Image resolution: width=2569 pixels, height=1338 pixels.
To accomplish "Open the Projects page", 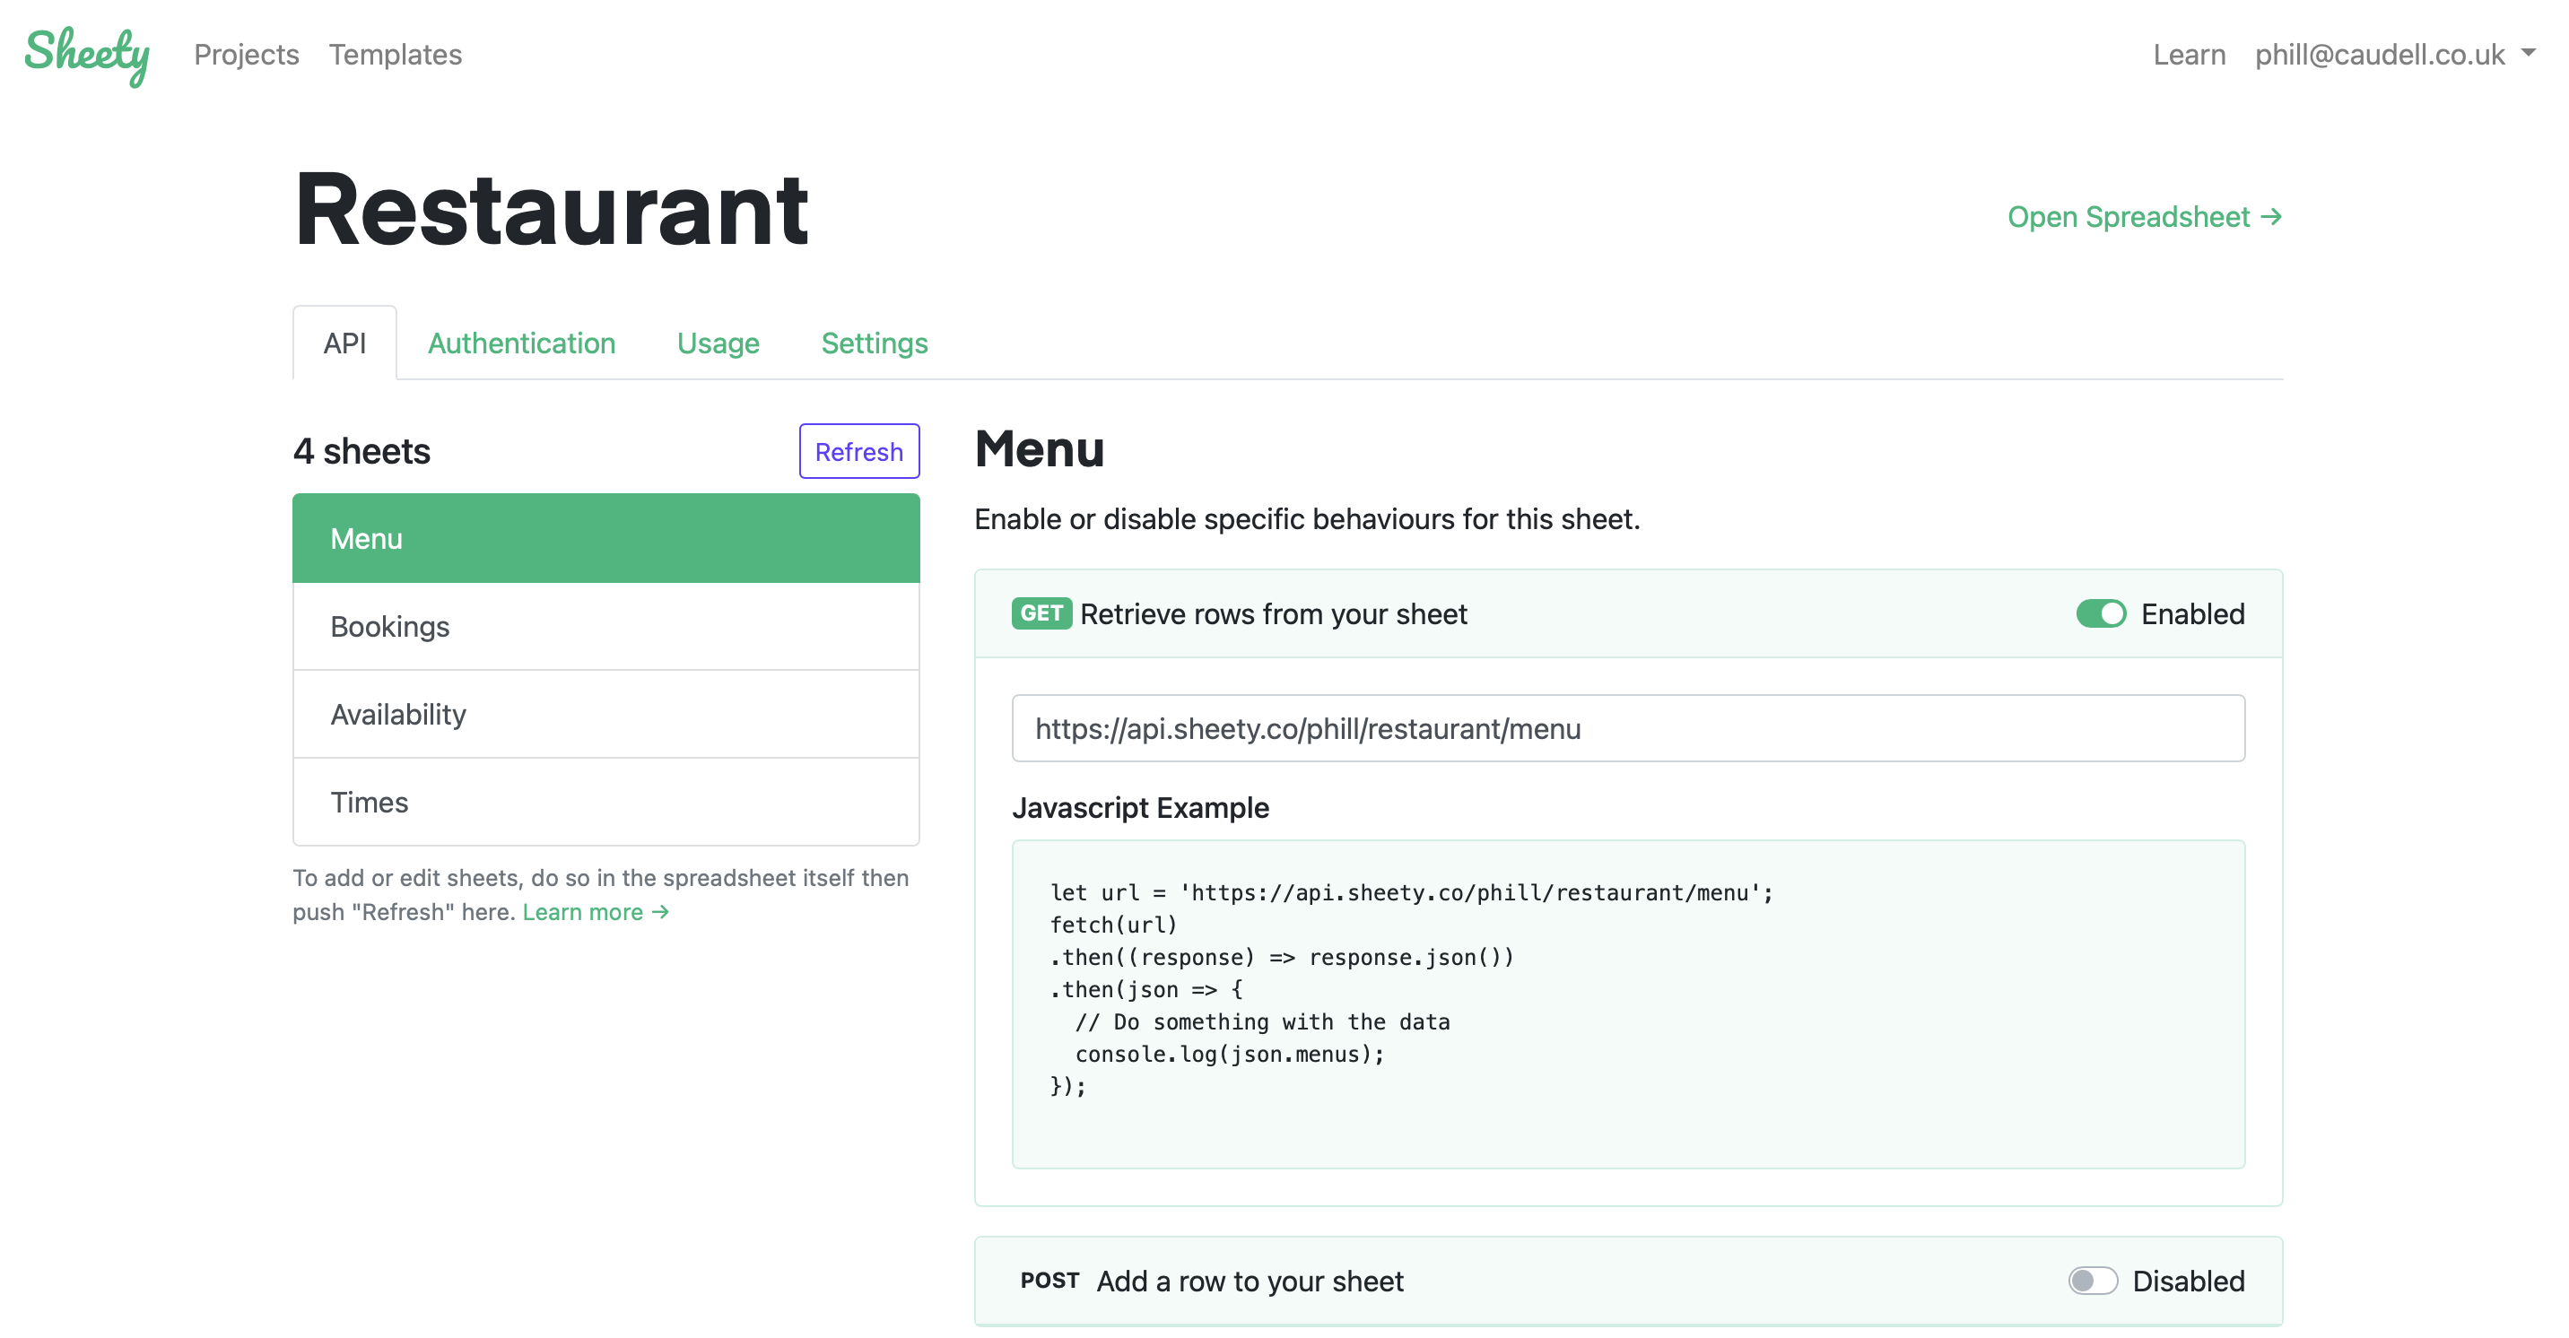I will (247, 55).
